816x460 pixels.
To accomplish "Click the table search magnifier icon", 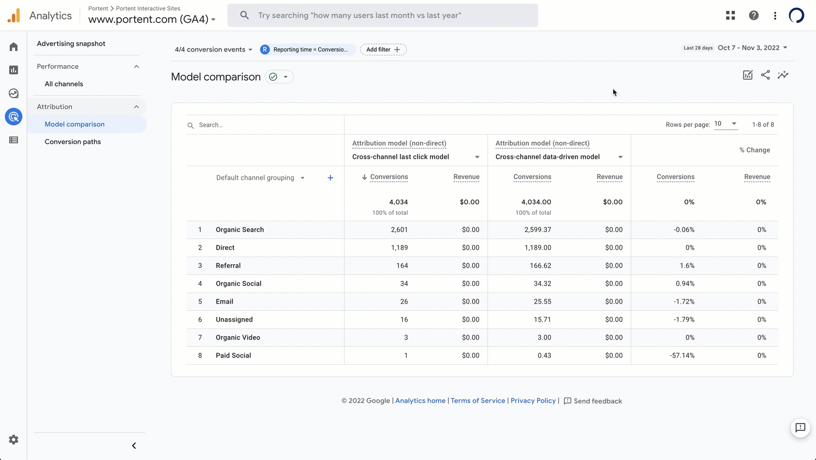I will tap(191, 125).
